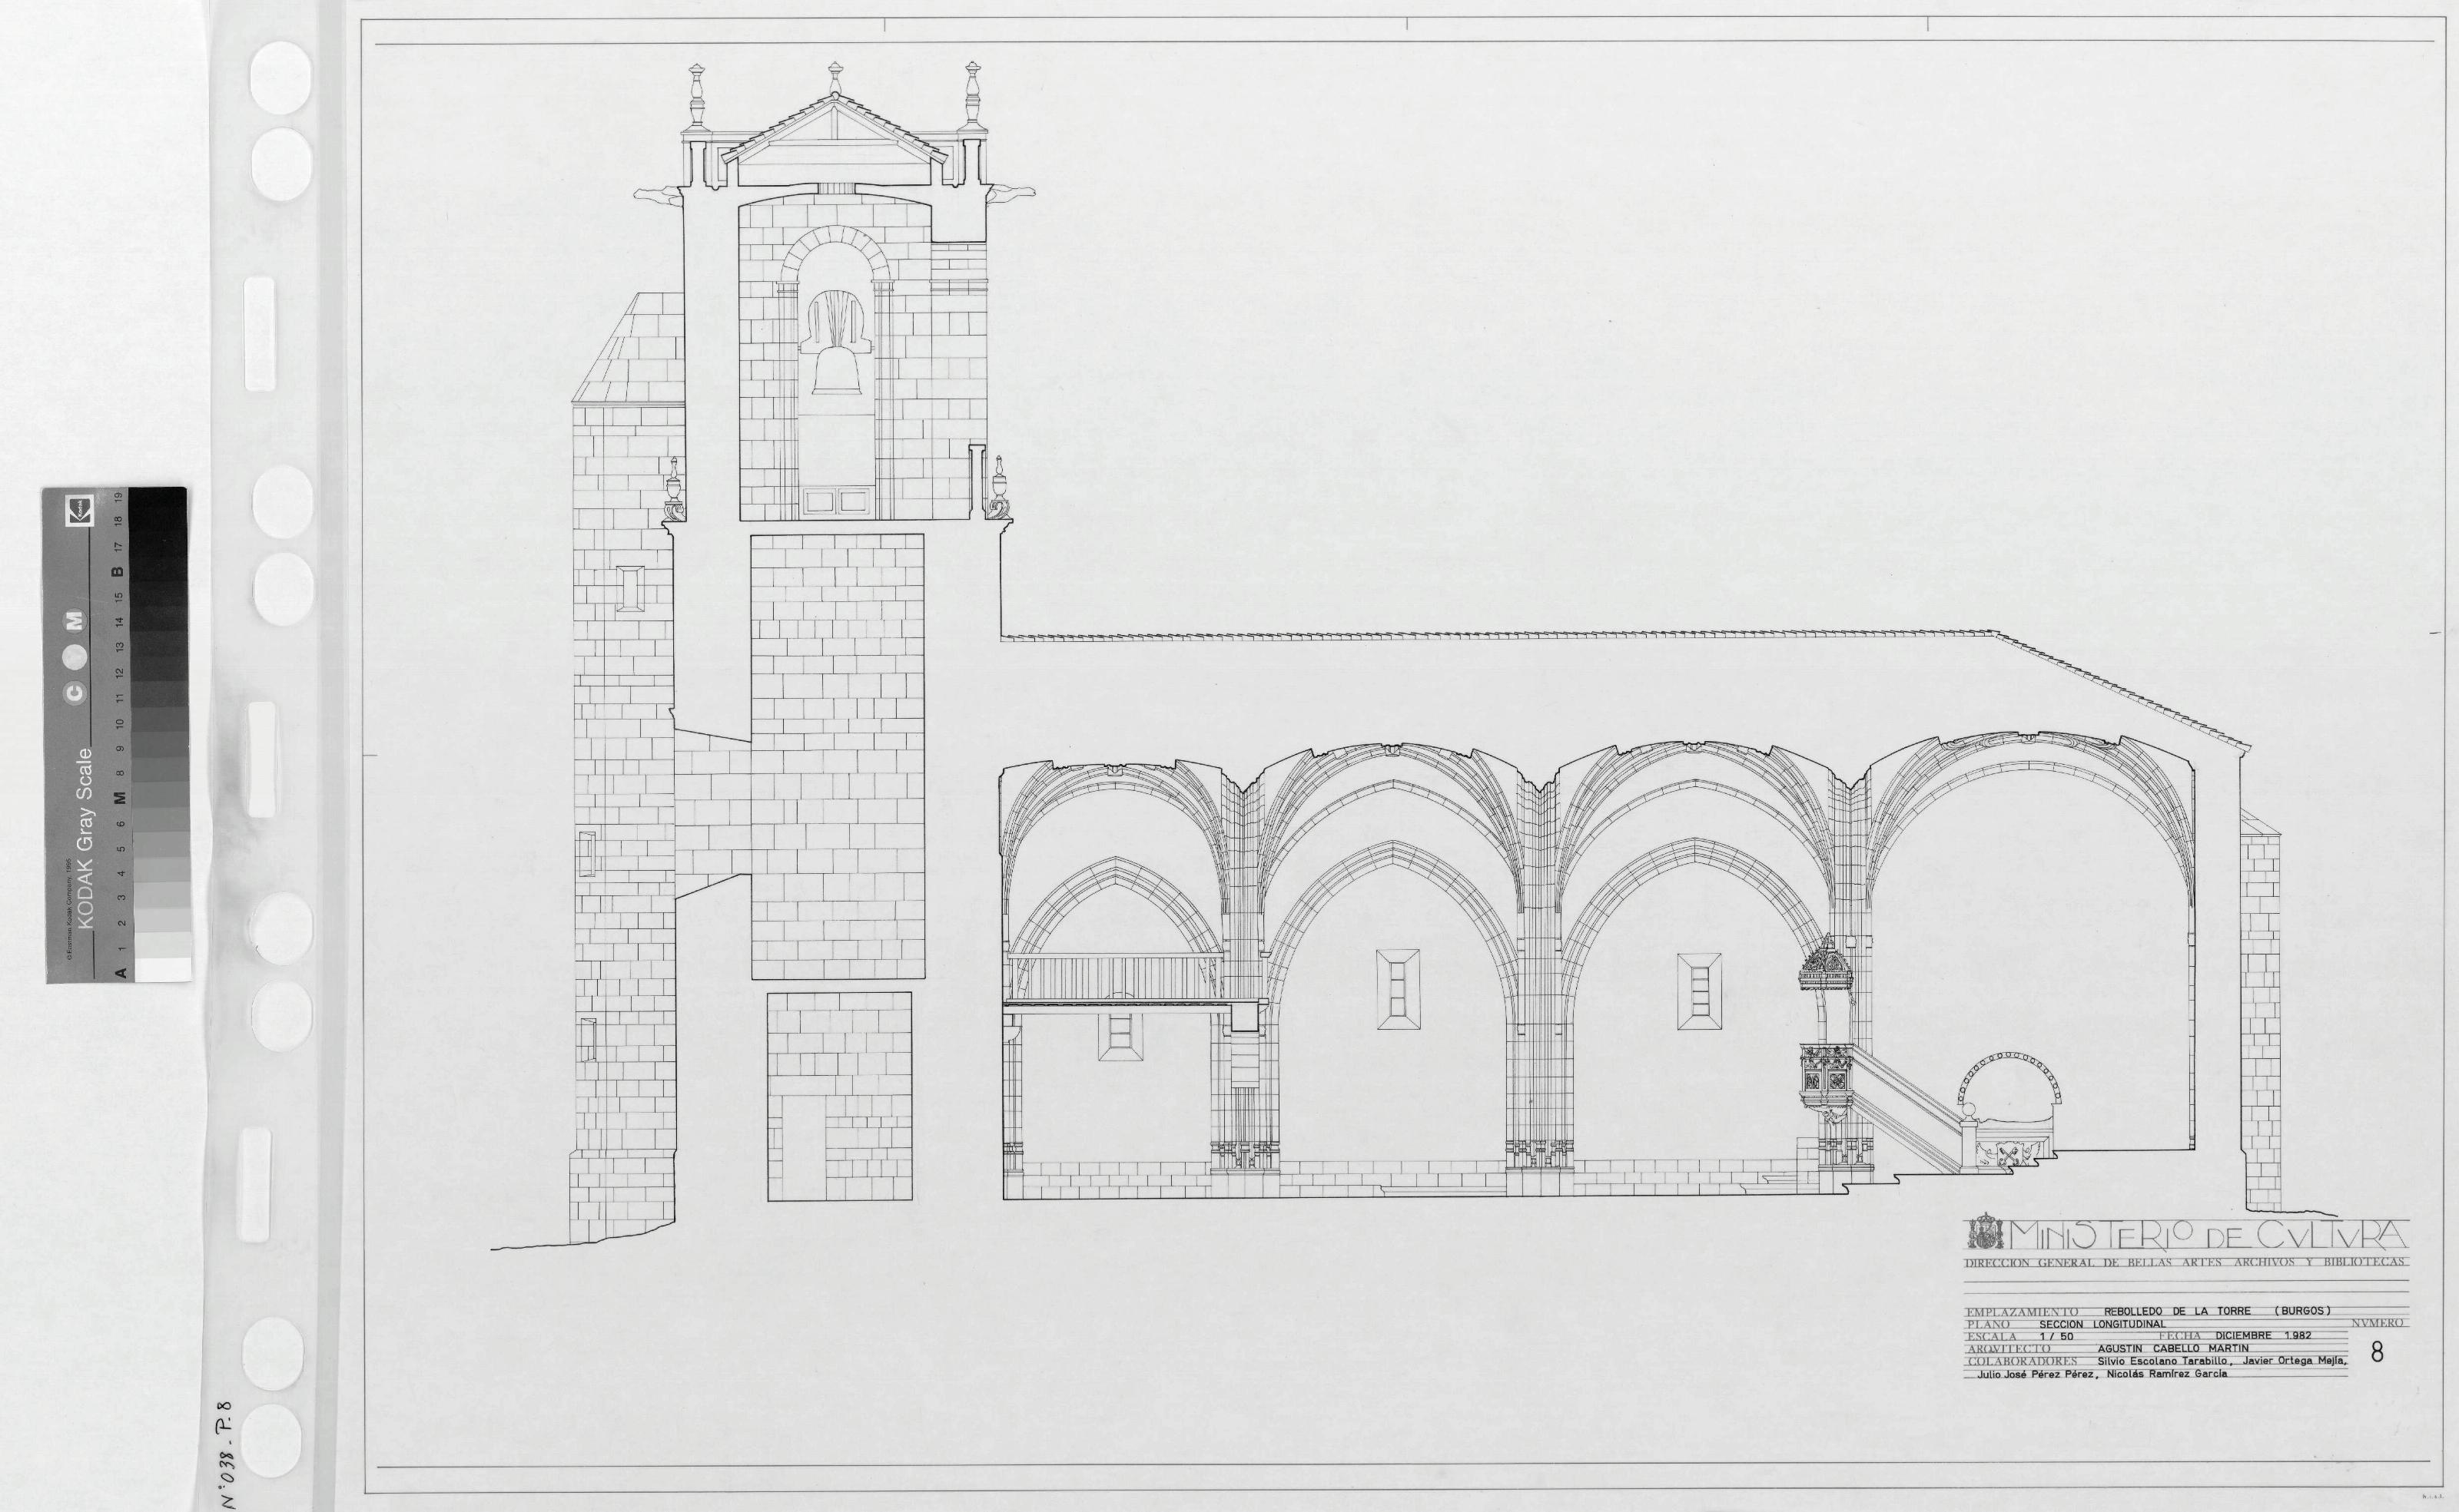Click the small window on tower's upper left

point(630,588)
